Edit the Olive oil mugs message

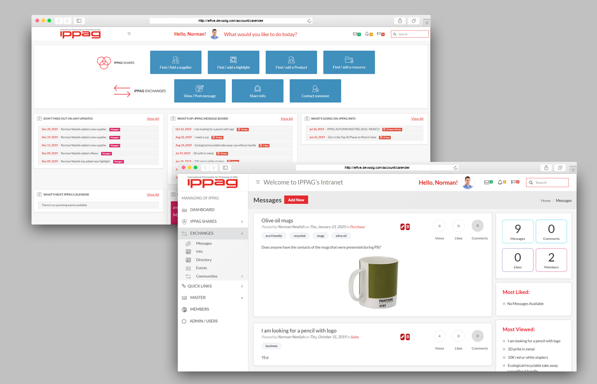point(403,227)
